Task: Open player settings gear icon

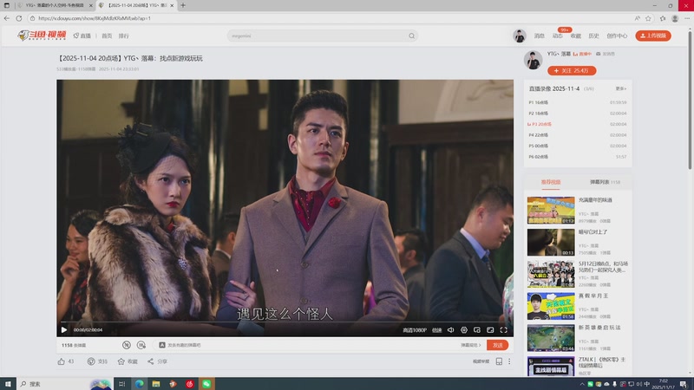Action: click(x=464, y=330)
